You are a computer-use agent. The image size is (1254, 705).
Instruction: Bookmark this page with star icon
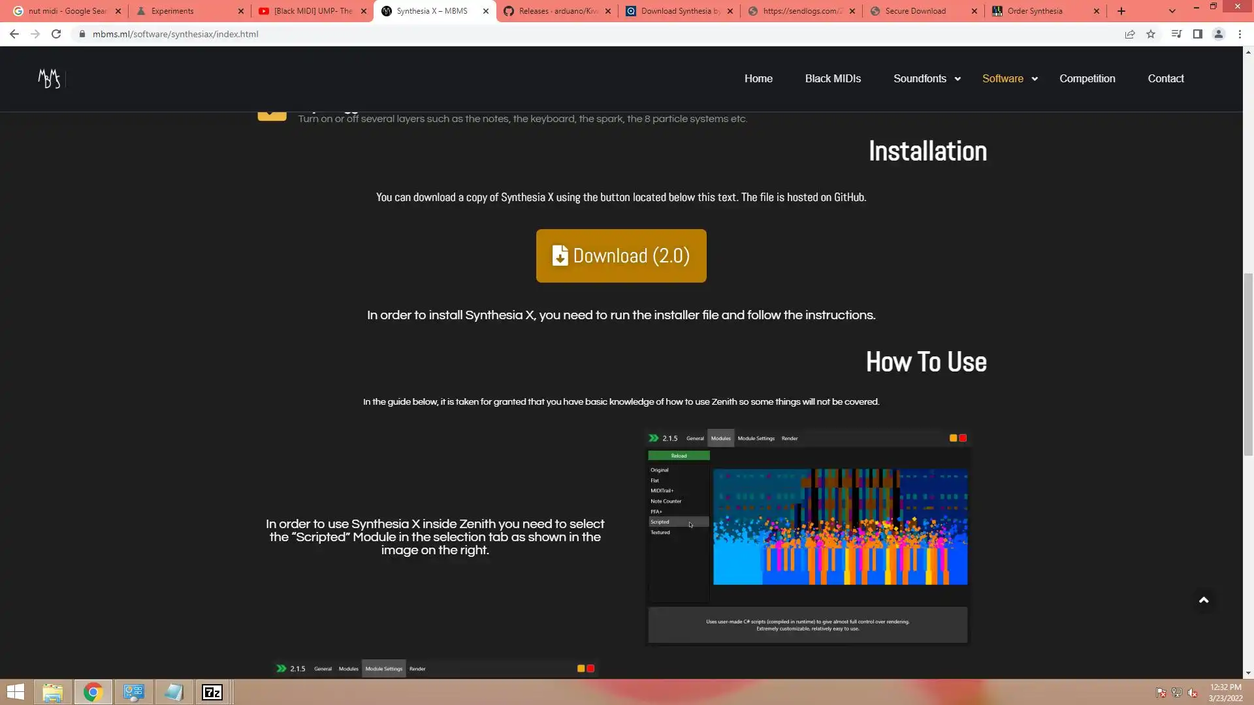coord(1151,34)
